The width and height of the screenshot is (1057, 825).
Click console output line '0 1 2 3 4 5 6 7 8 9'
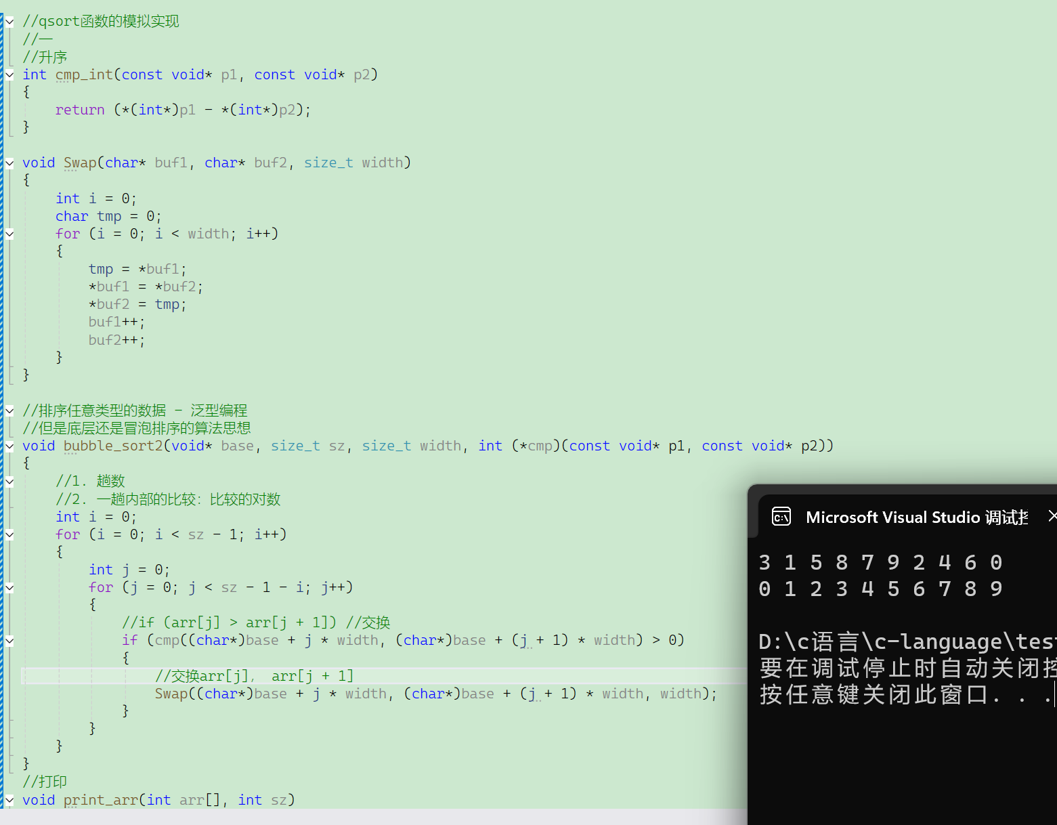[x=880, y=589]
